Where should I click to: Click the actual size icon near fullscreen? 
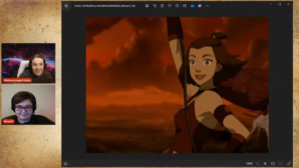(280, 163)
